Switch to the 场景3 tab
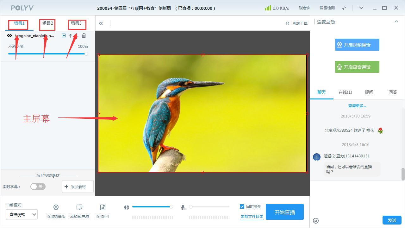Screen dimensions: 405x228 click(x=76, y=23)
